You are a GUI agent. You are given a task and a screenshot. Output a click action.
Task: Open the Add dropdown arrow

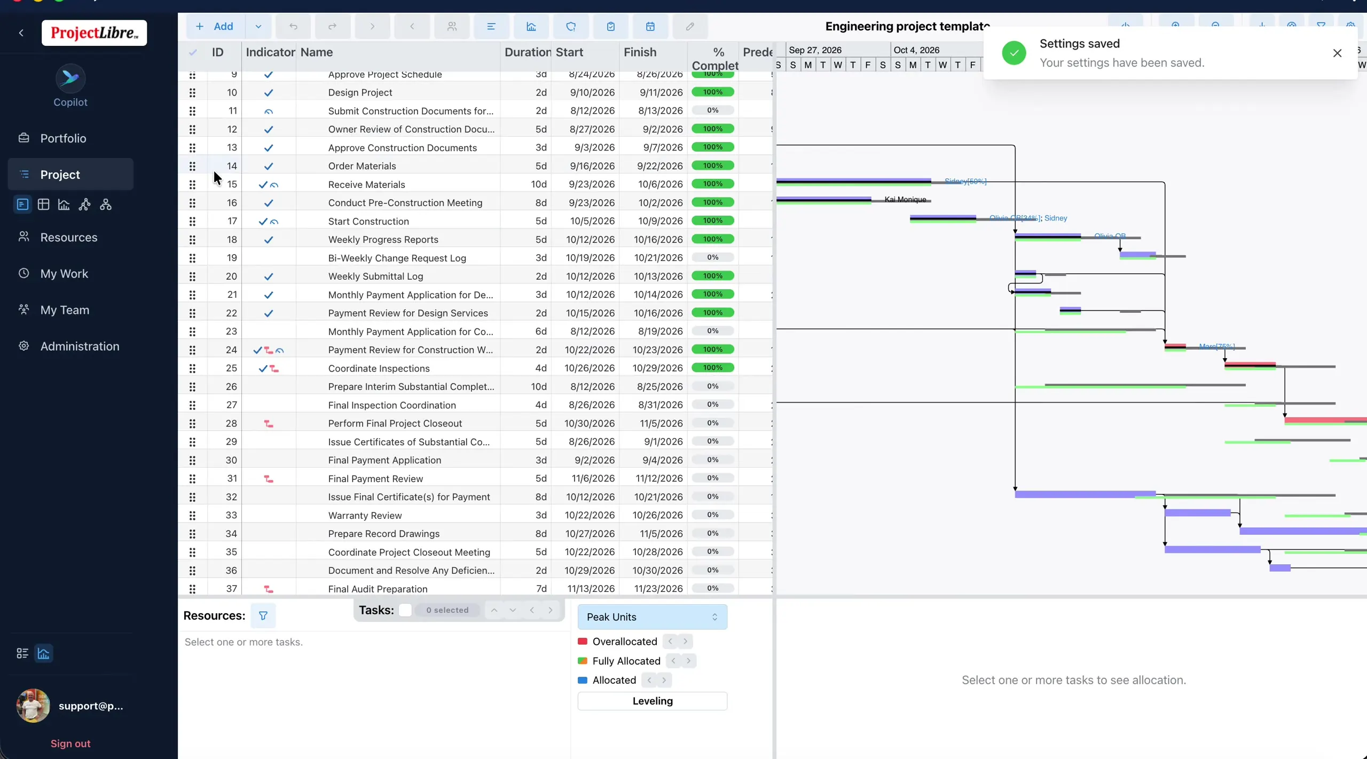pos(258,26)
